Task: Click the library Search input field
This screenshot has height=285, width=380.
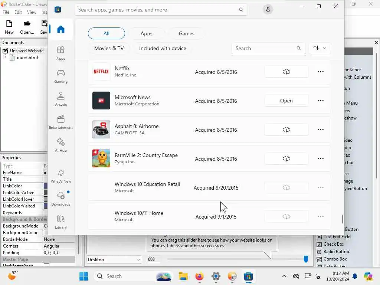Action: 268,48
